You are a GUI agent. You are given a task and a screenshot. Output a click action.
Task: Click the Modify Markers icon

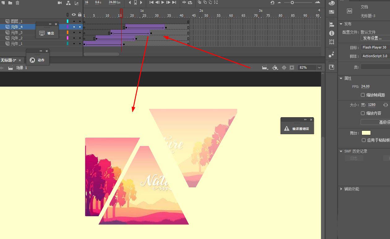[x=216, y=2]
